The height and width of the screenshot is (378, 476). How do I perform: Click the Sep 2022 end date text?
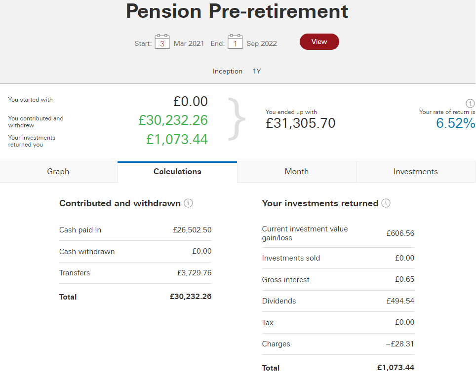[262, 44]
